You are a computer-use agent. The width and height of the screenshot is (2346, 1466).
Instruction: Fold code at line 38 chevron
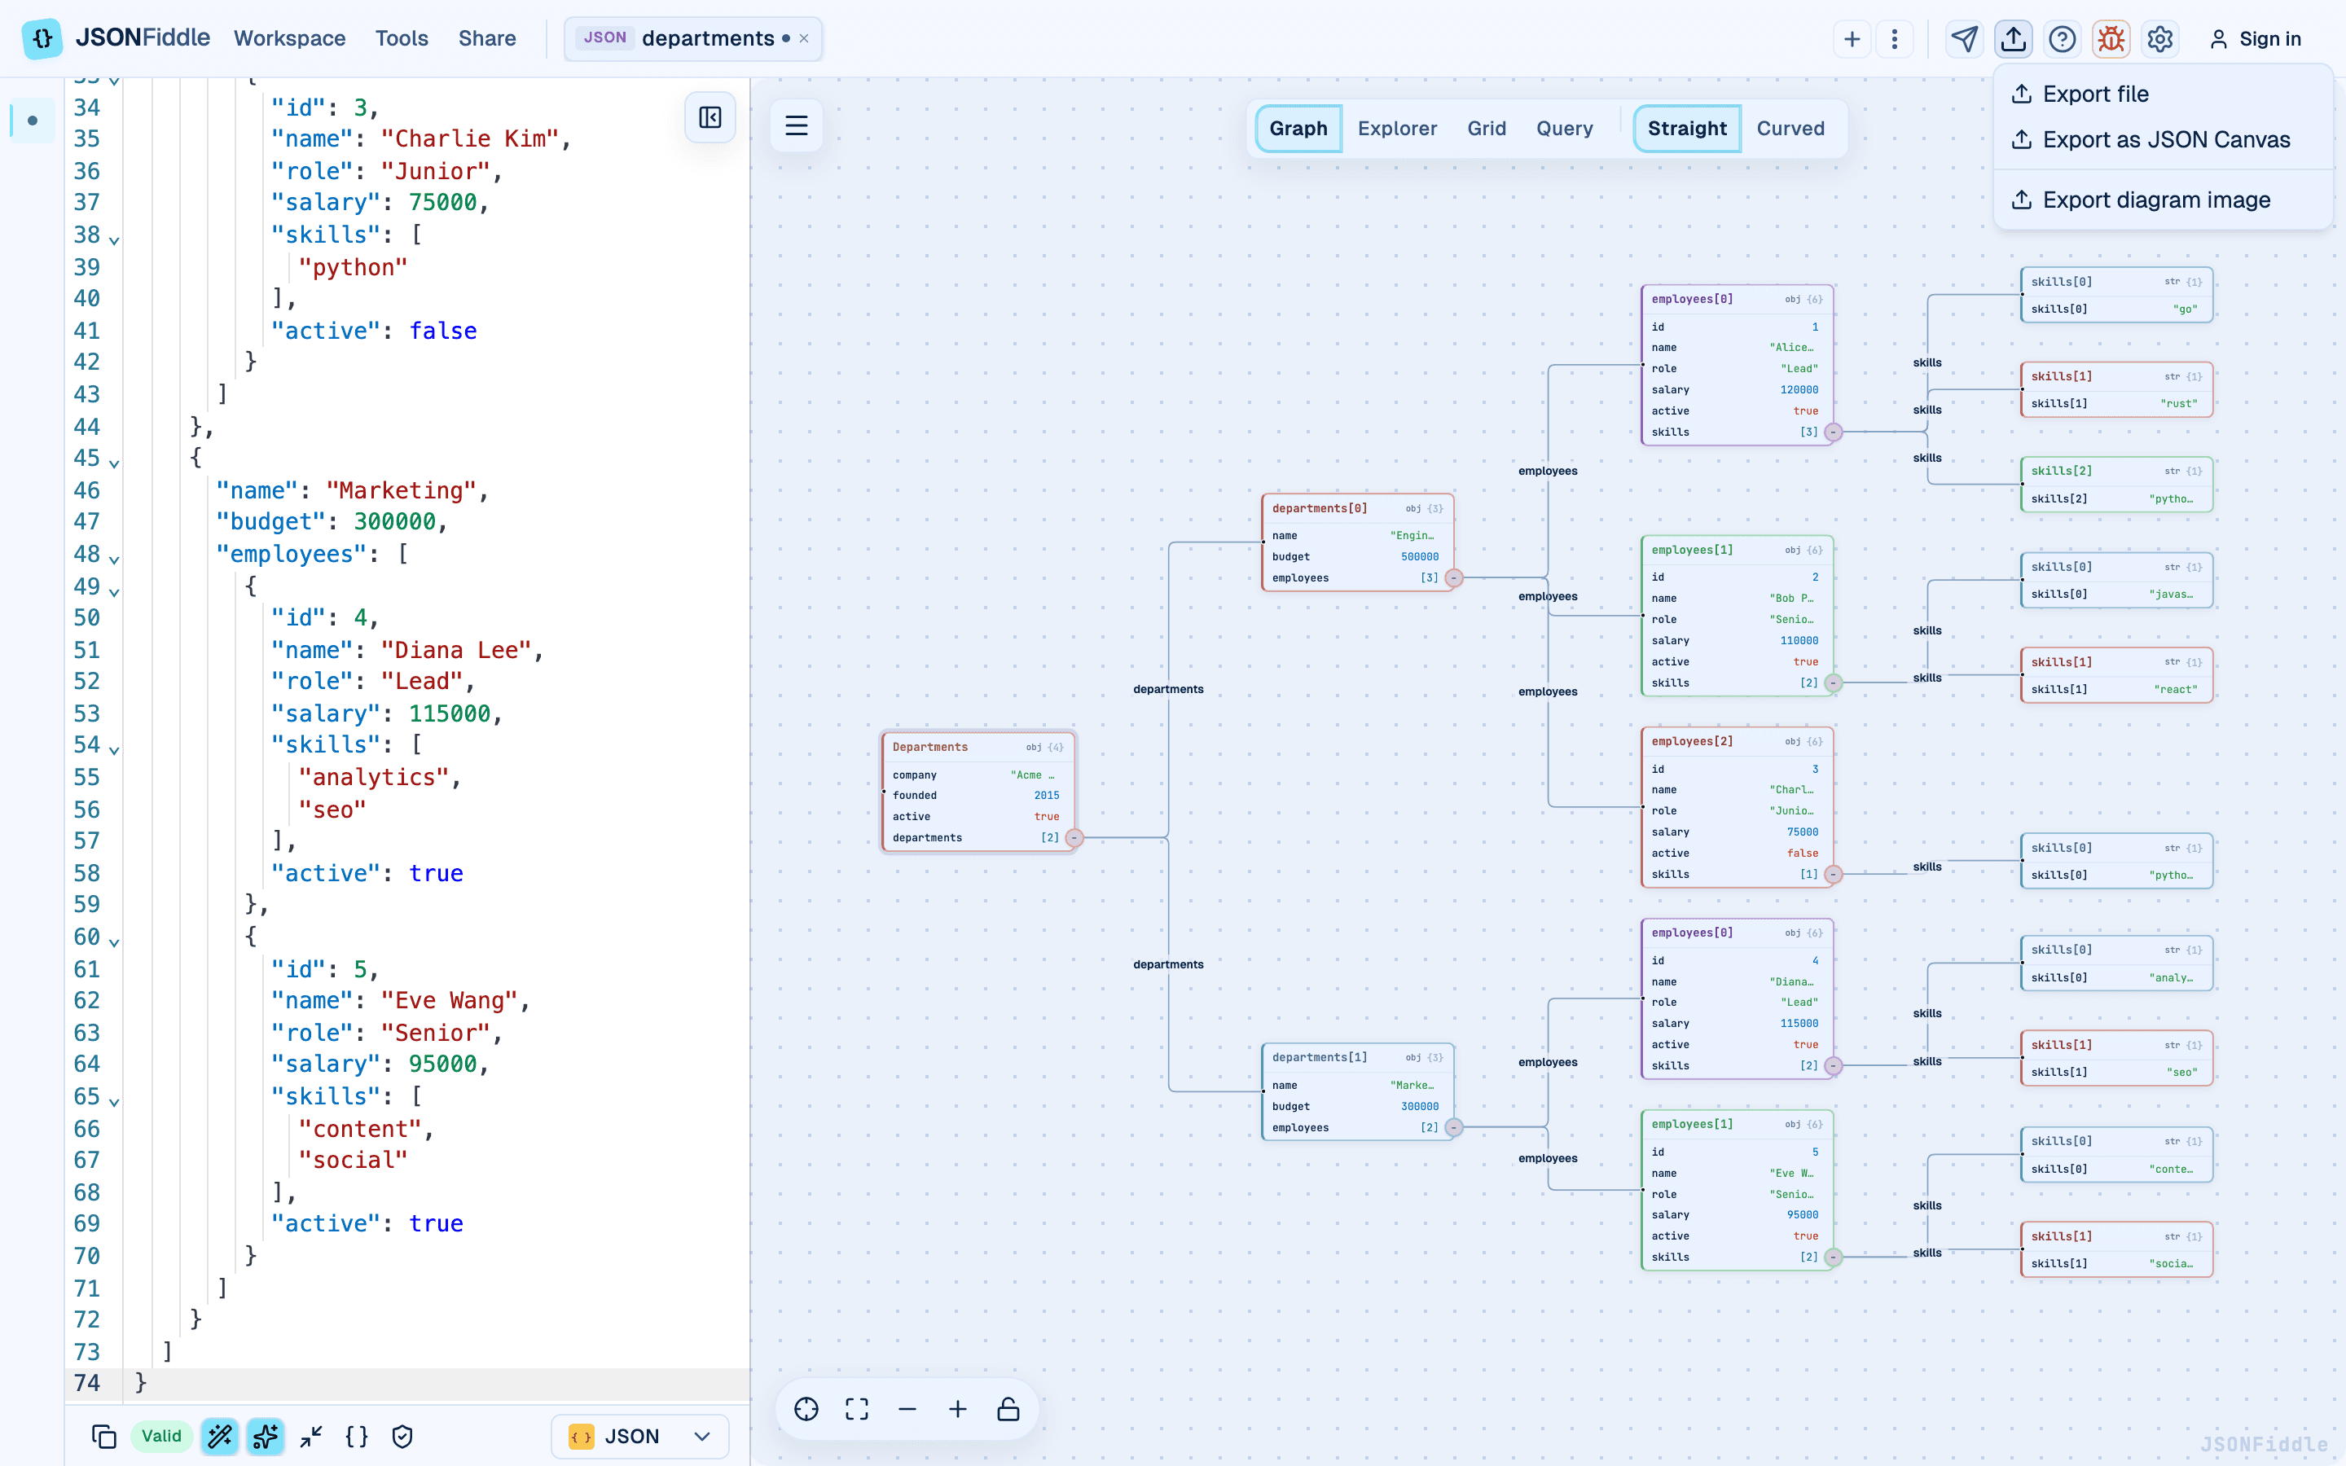[114, 239]
